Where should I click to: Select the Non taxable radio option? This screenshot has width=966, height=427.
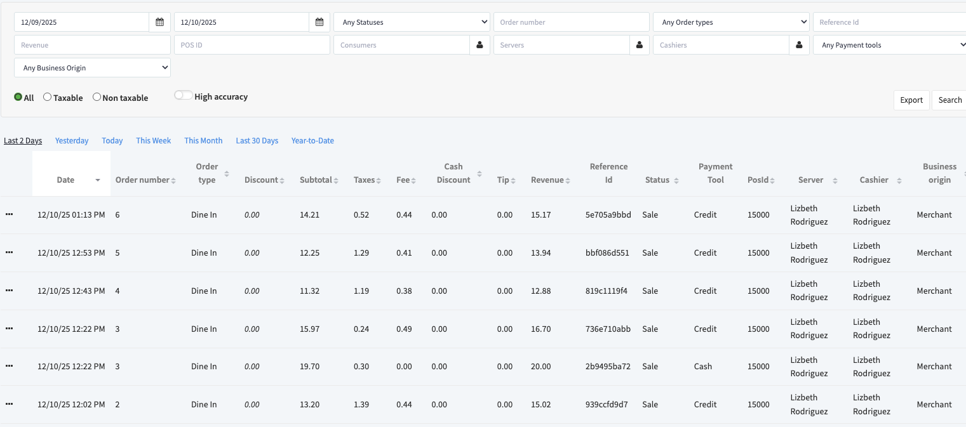[97, 97]
